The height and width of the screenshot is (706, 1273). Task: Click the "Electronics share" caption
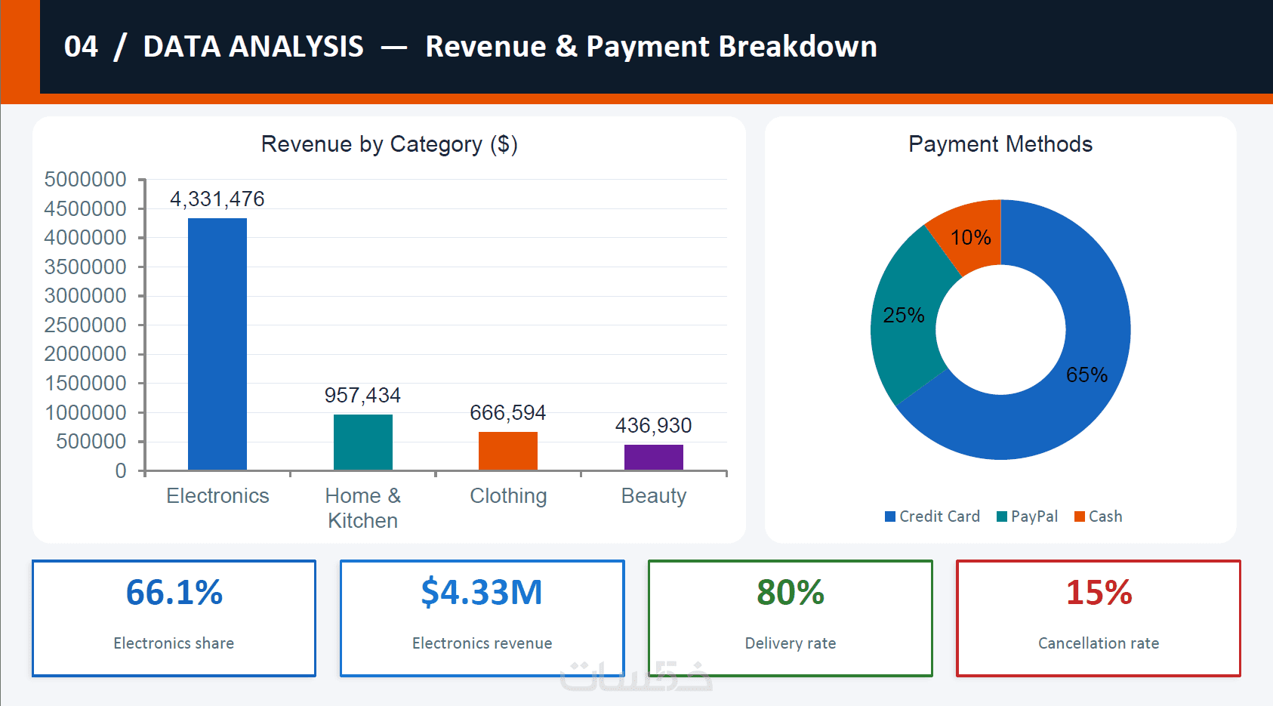[x=174, y=643]
